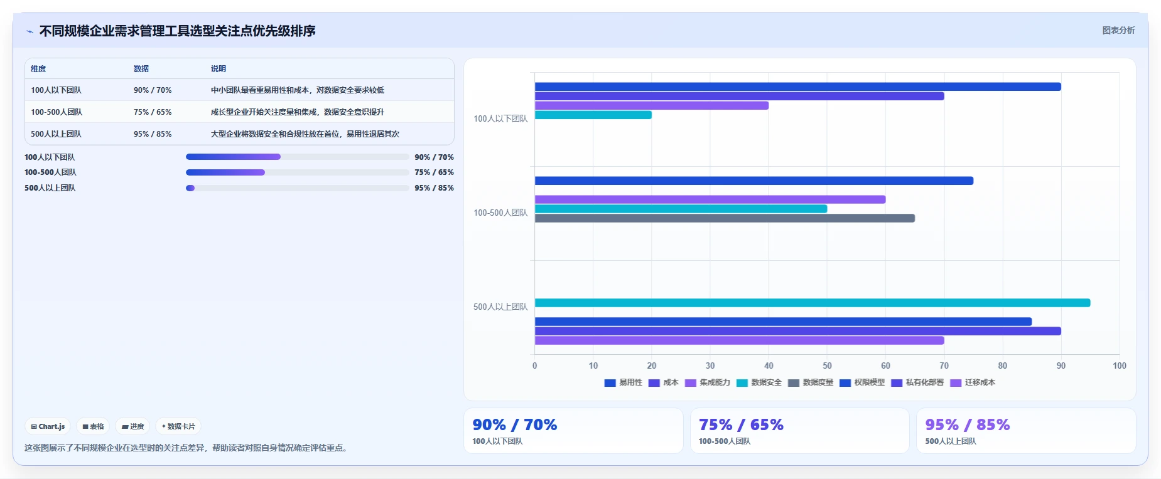Click the 表格 chip
The image size is (1161, 479).
(93, 426)
